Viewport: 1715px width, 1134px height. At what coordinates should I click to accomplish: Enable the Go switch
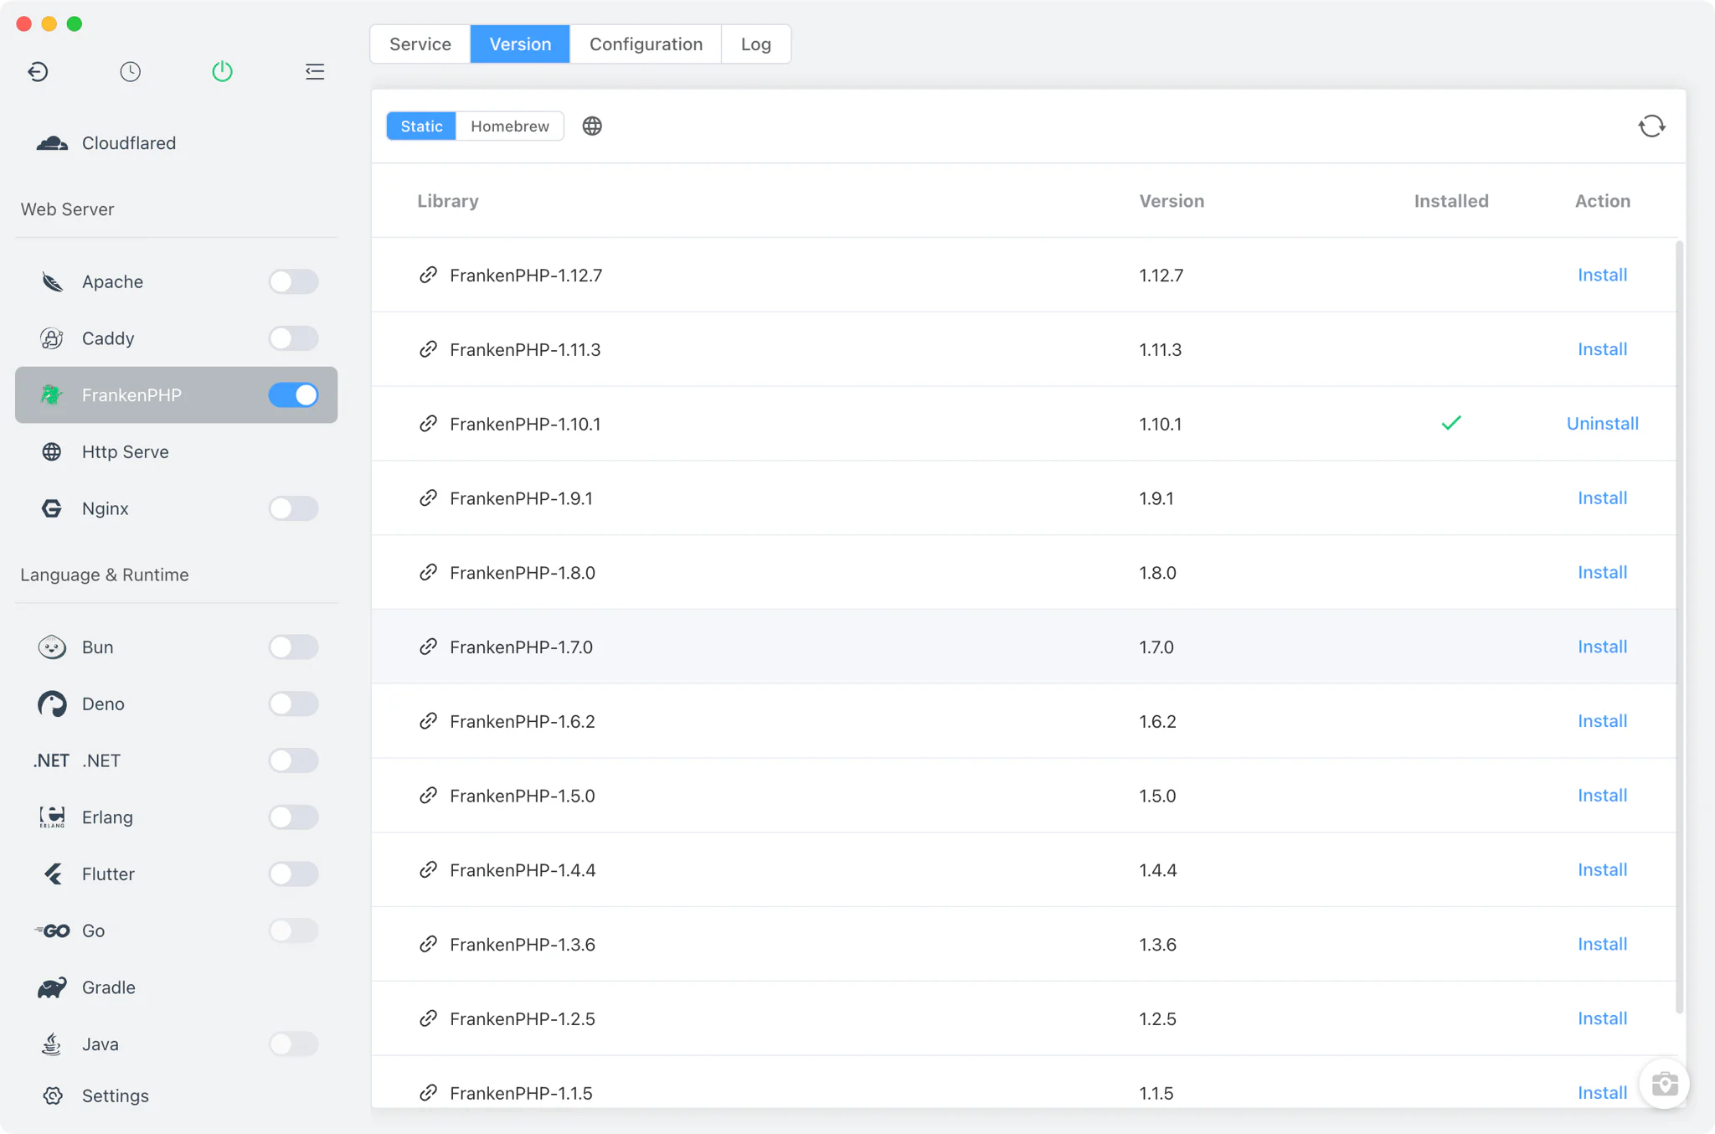tap(293, 930)
